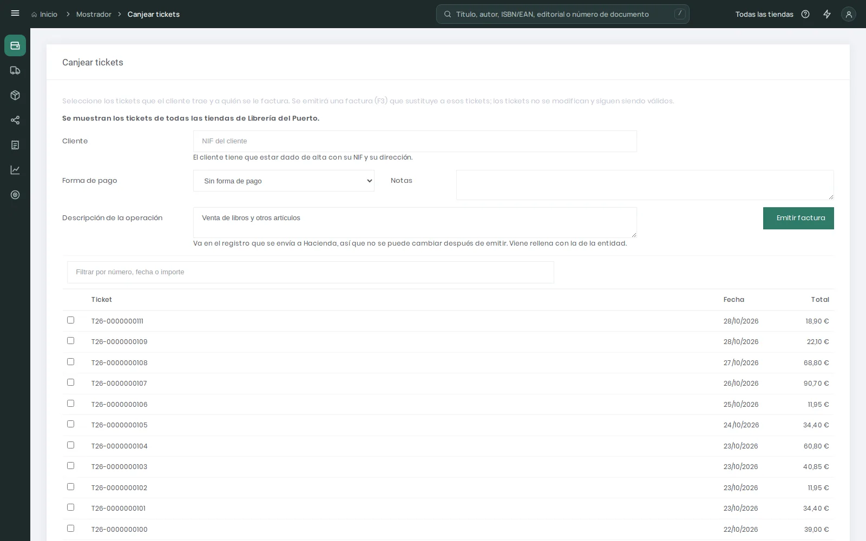Click the Ticket column header

pos(102,300)
